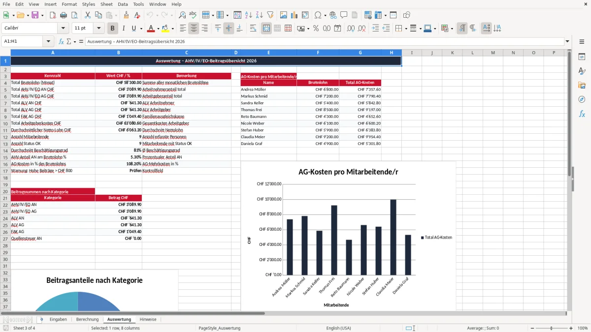
Task: Click the formula input line
Action: point(325,42)
